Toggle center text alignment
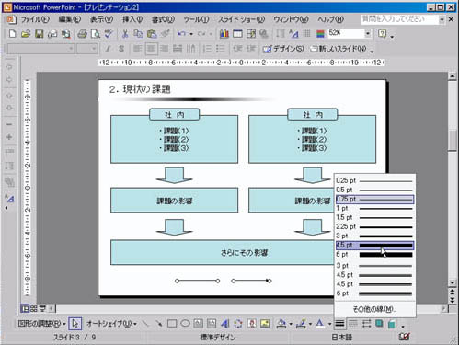The image size is (459, 345). tap(151, 49)
